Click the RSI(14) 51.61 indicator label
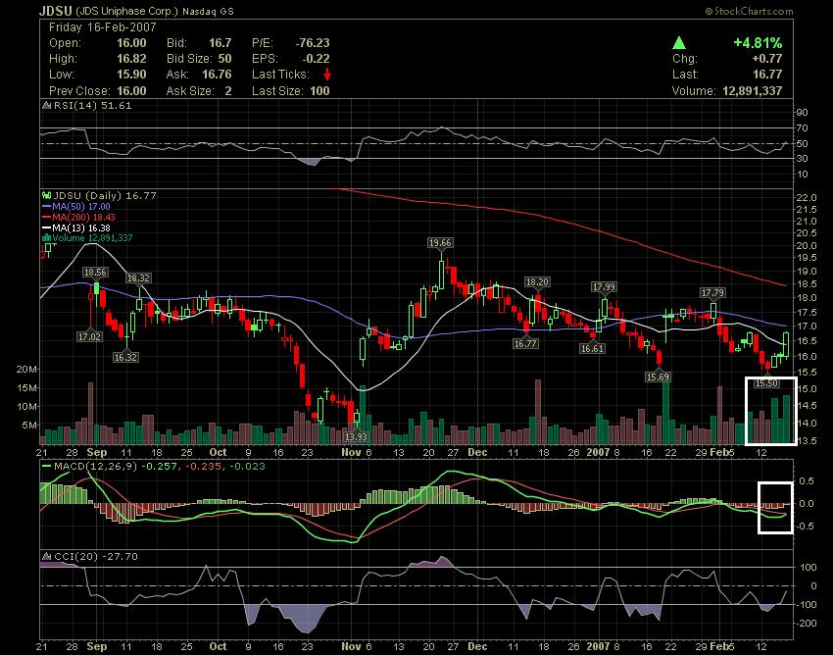833x655 pixels. pos(92,105)
